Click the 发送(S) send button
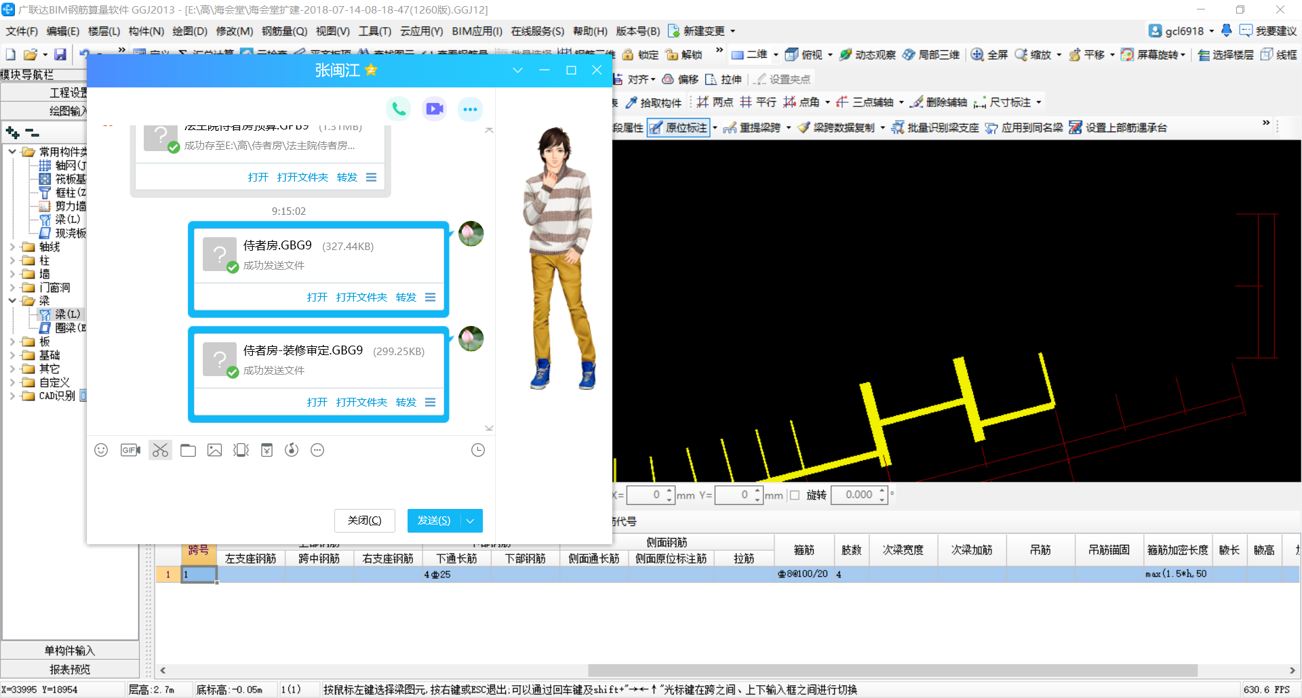The image size is (1302, 698). coord(434,520)
